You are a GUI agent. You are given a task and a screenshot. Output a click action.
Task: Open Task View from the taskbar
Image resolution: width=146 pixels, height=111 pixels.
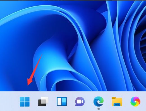point(43,102)
